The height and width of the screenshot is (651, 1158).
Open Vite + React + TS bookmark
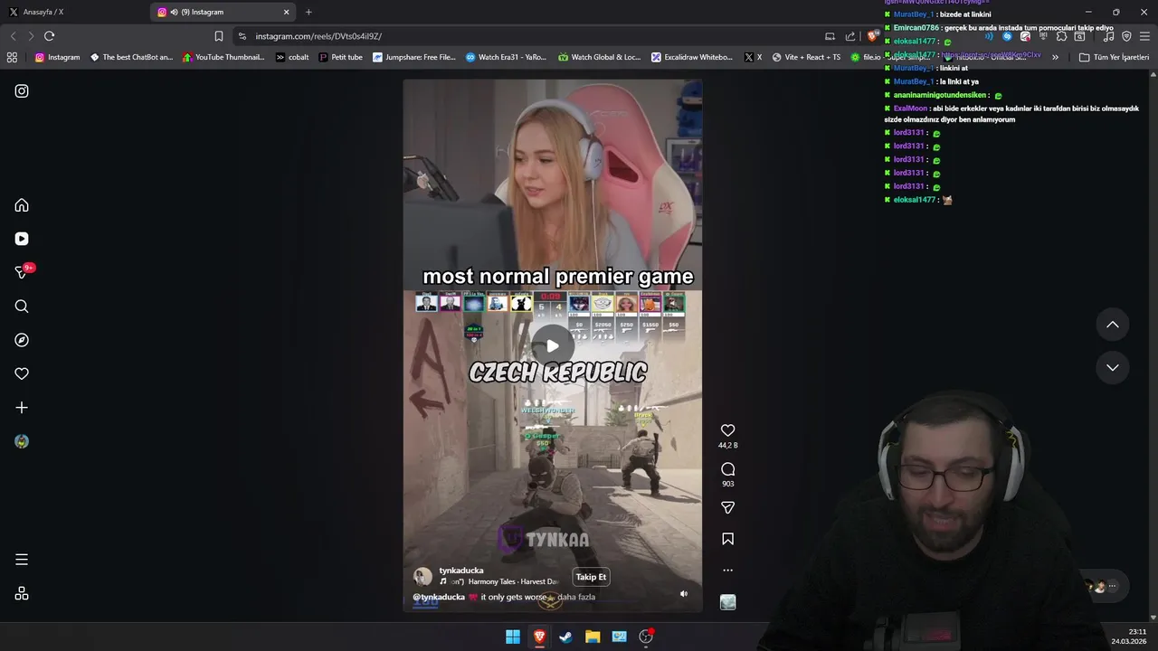point(806,57)
